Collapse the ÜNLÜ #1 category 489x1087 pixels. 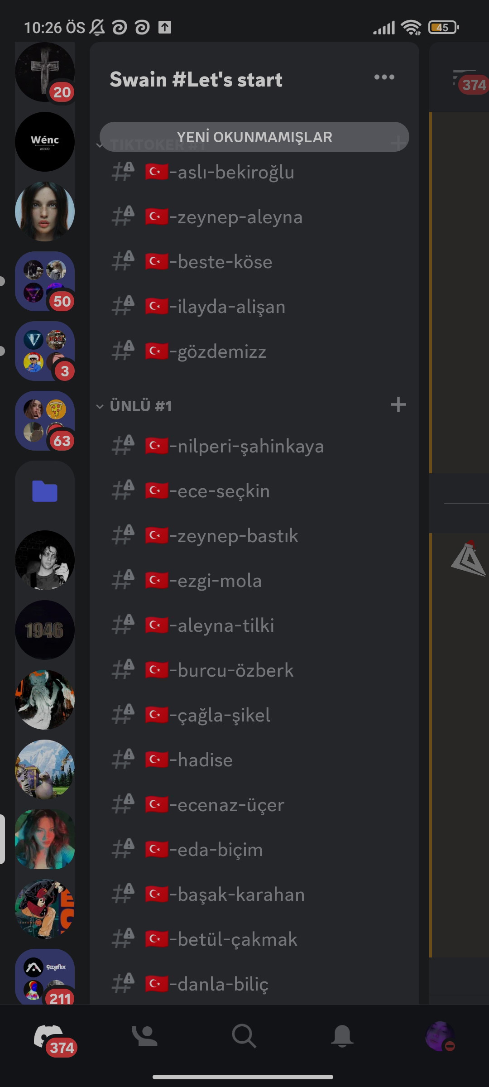[140, 406]
